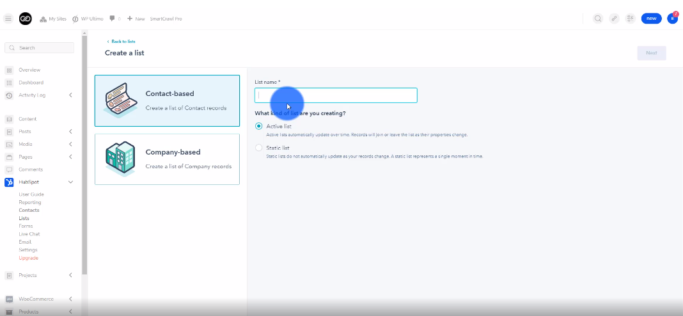Open Contacts in HubSpot submenu
This screenshot has height=316, width=683.
29,210
